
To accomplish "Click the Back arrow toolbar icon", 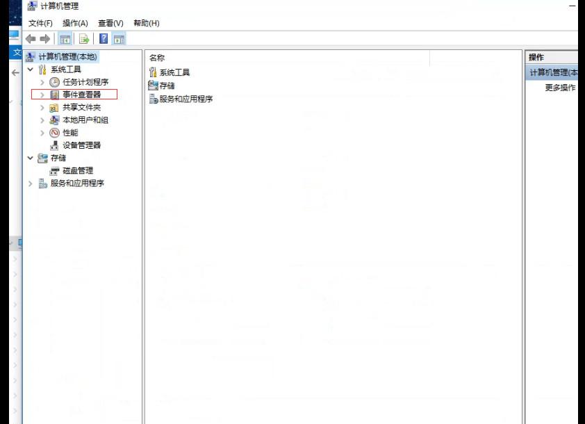I will [x=31, y=39].
